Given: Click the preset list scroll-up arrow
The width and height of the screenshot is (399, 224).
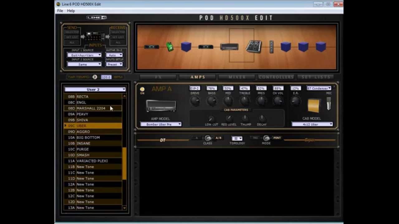Looking at the screenshot, I should click(x=124, y=96).
